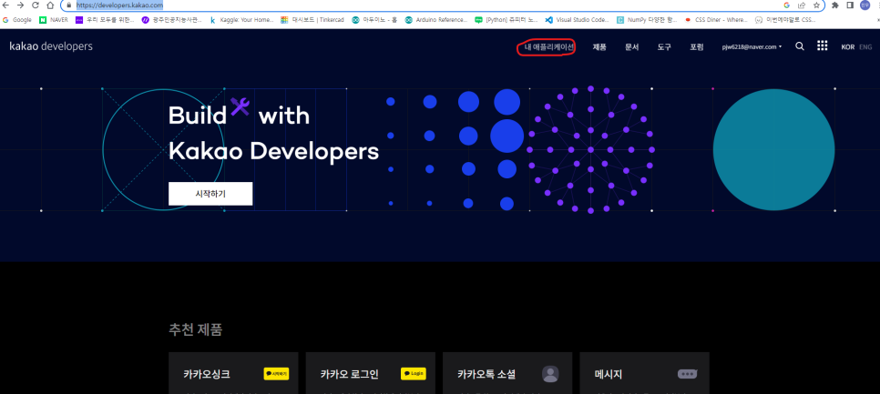Open the 이번에야말로 CSS bookmark
The image size is (880, 394).
(x=785, y=20)
